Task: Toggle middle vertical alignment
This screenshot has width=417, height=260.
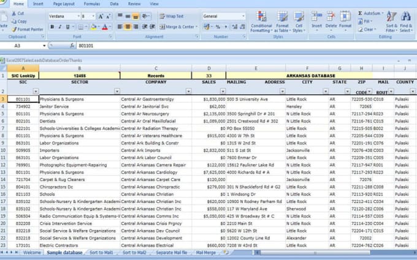Action: pos(128,16)
